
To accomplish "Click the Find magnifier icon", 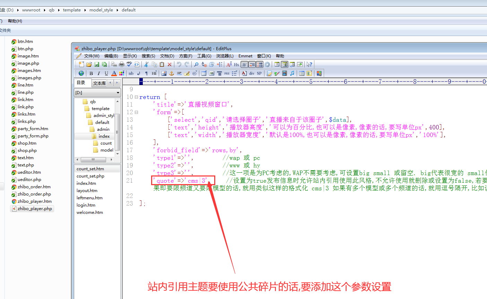I will coord(196,64).
